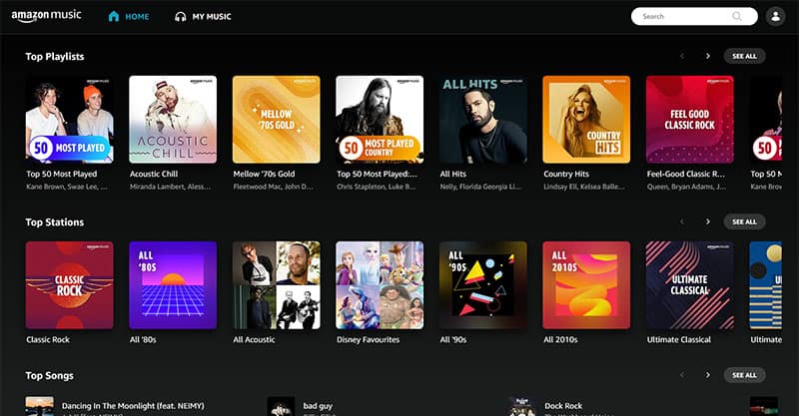
Task: Open the All '80s station cover
Action: point(173,285)
